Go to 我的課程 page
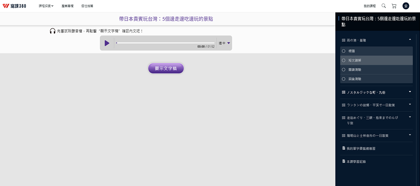 [x=370, y=6]
